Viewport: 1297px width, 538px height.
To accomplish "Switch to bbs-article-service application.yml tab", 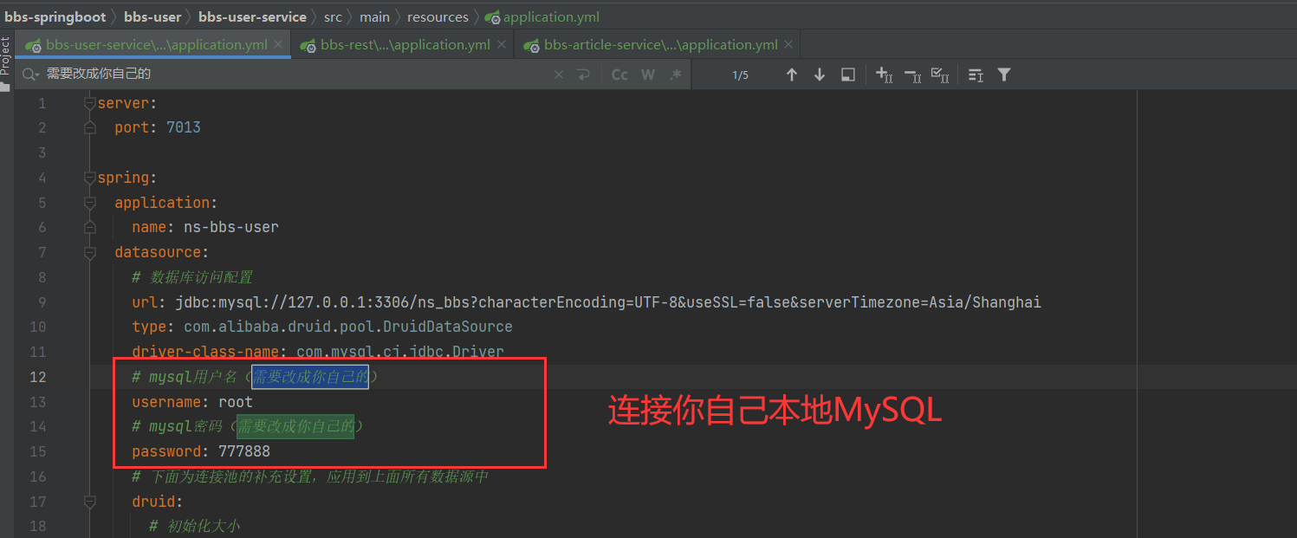I will [660, 45].
